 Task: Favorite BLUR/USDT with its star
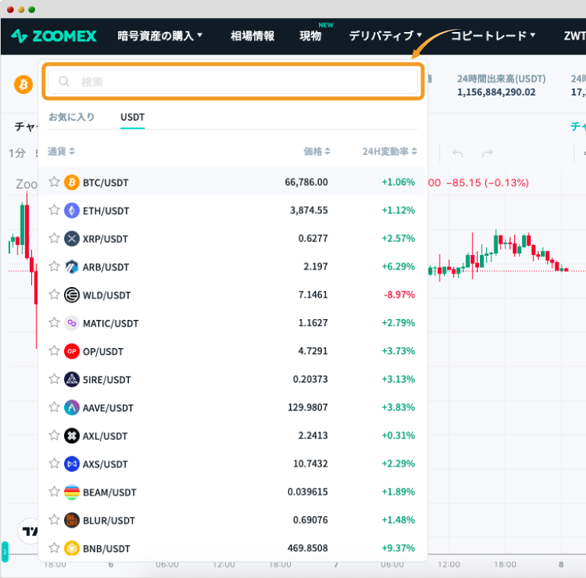click(54, 519)
